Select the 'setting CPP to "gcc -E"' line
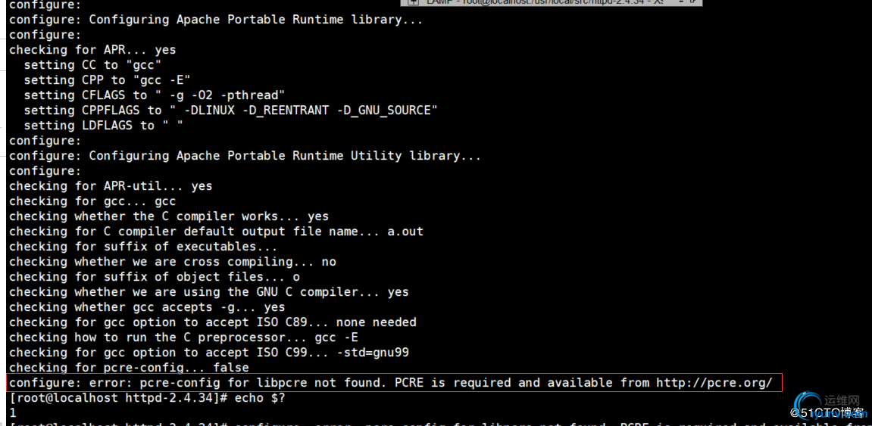 [x=108, y=80]
